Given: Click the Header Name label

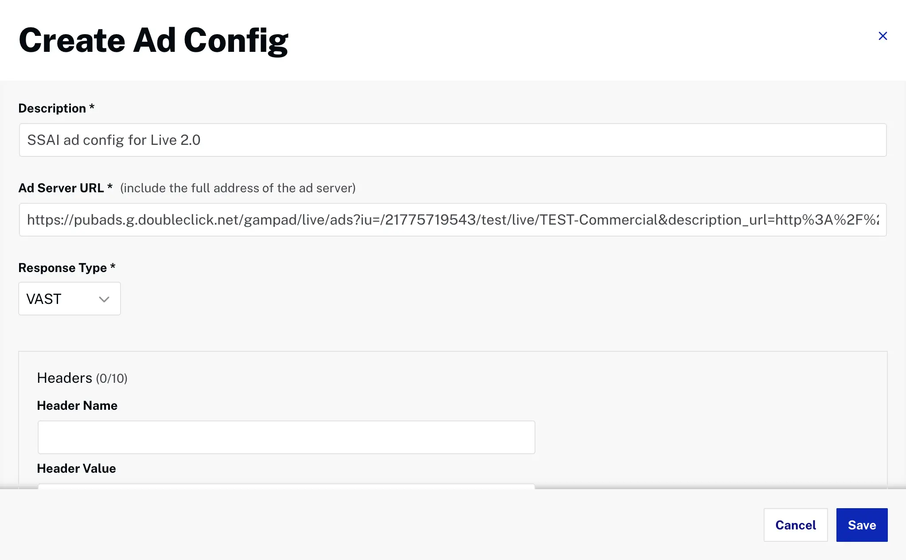Looking at the screenshot, I should (x=77, y=405).
